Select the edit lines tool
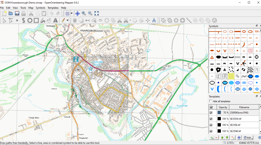 point(11,21)
